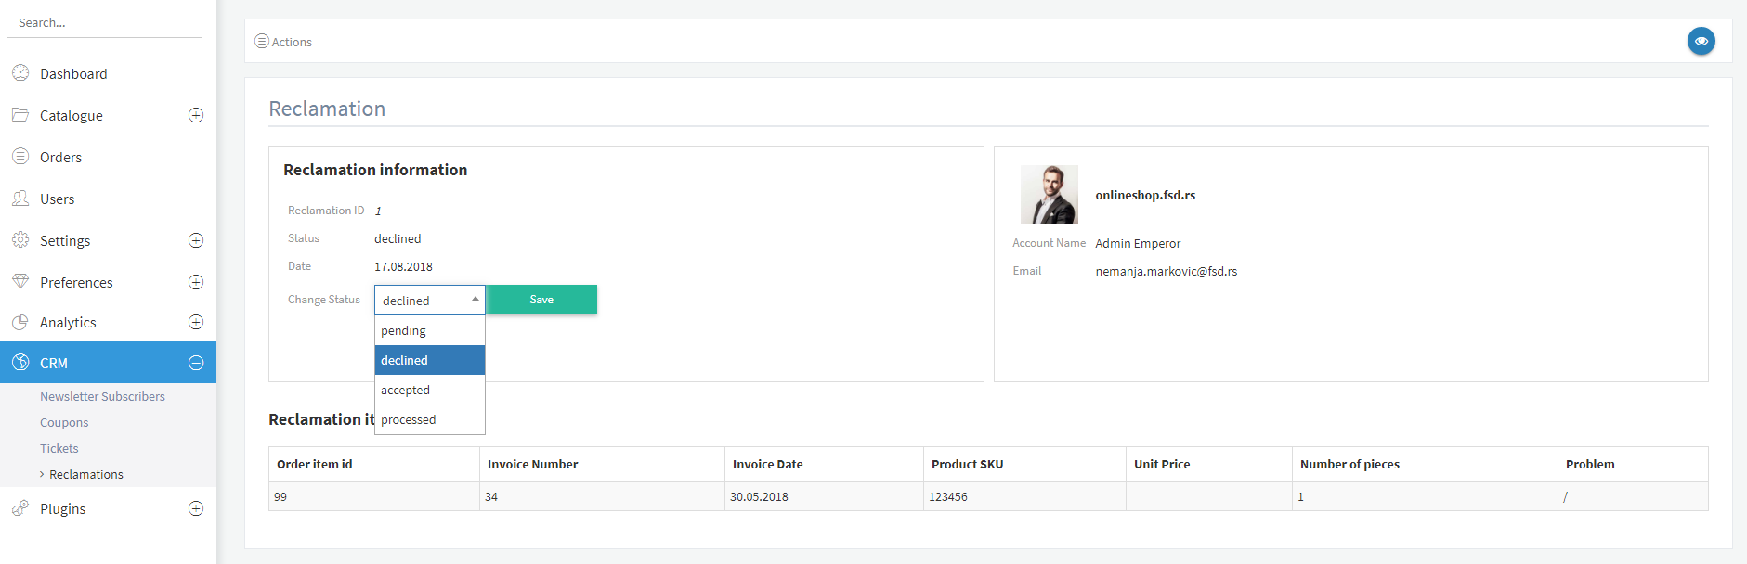Toggle the blue eye visibility button
Screen dimensions: 1747x564
(1701, 41)
